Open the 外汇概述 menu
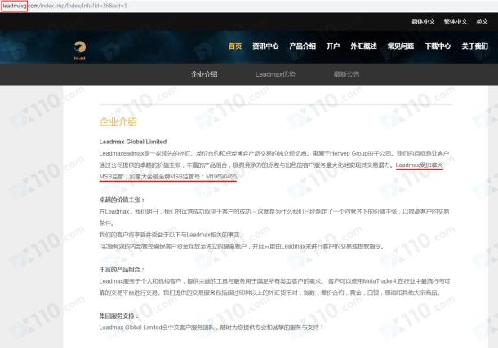The width and height of the screenshot is (498, 348). (363, 46)
